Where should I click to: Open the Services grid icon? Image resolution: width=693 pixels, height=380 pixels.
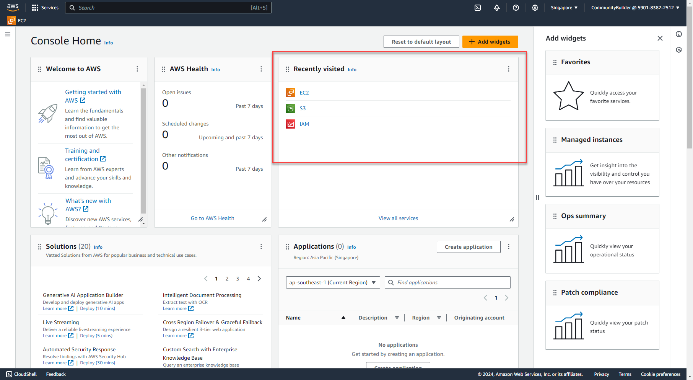click(x=35, y=7)
